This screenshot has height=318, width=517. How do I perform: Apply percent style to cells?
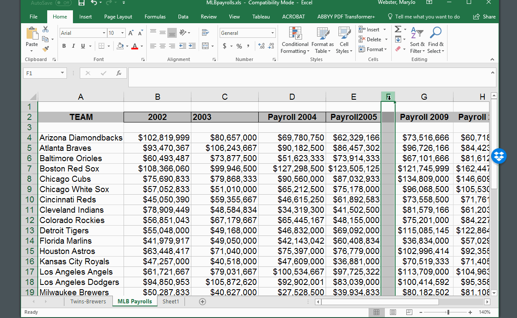(239, 46)
